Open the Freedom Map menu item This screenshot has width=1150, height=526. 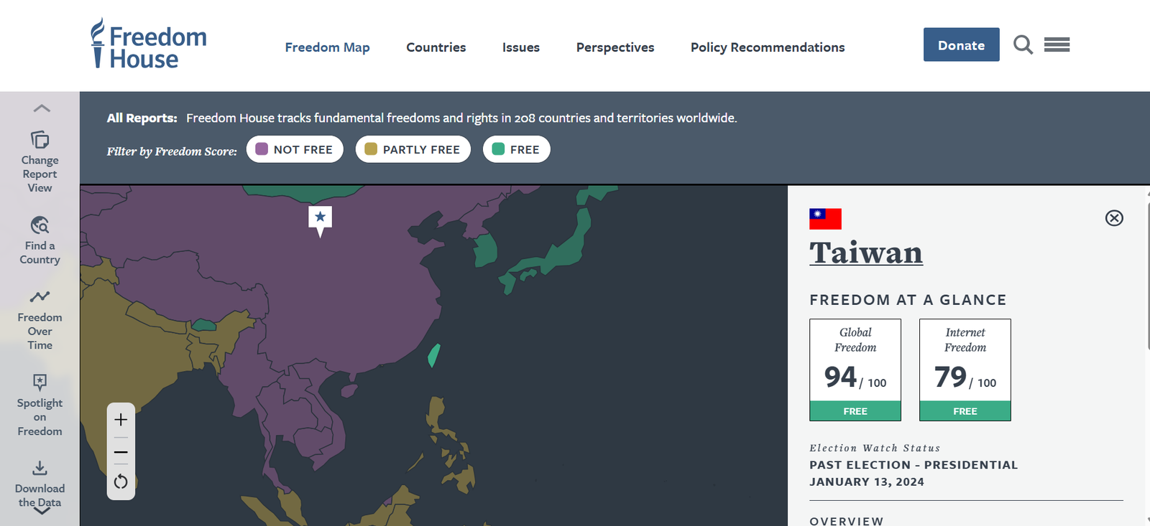(327, 47)
